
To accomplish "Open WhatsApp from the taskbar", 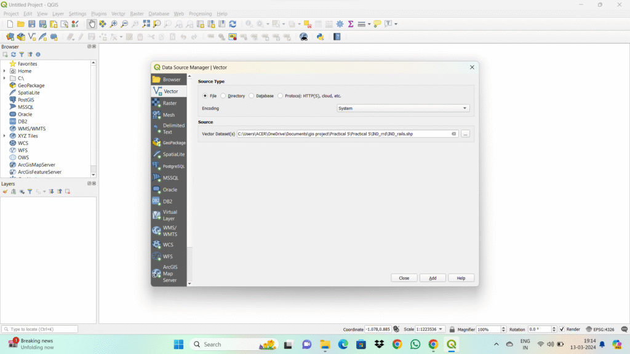I will pyautogui.click(x=415, y=344).
